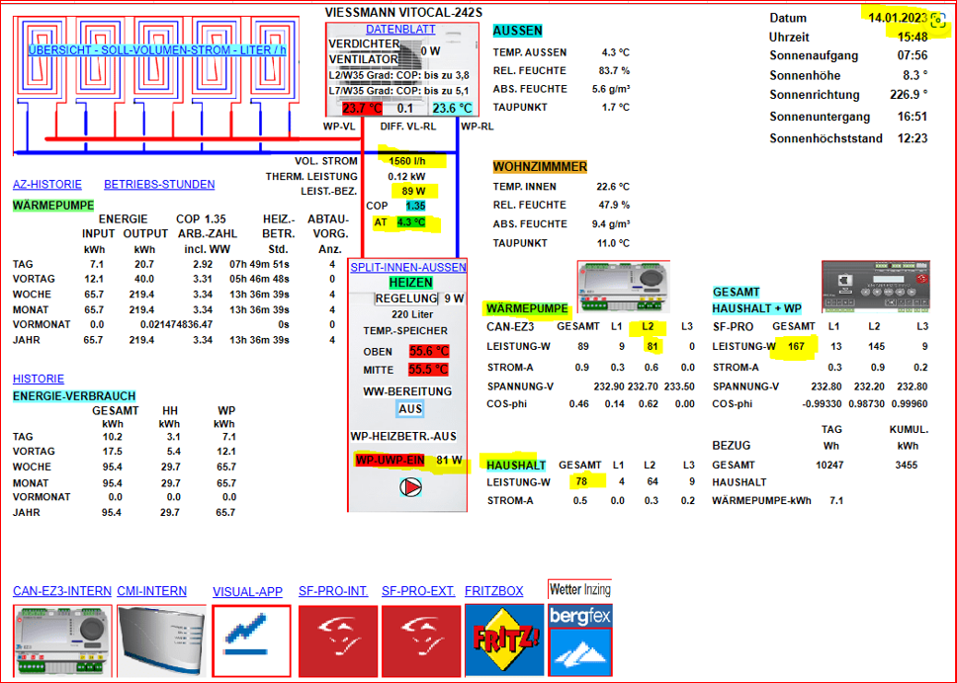
Task: Click the AUS status under WW-BEREITUNG
Action: (410, 409)
